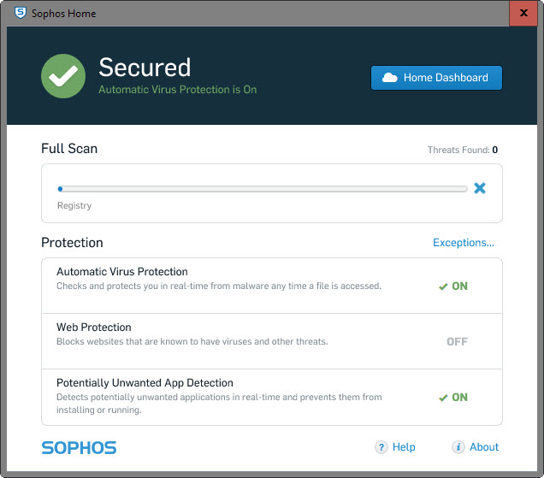Click 'Detects potentially unwanted applications' description
The width and height of the screenshot is (544, 478).
(x=219, y=404)
